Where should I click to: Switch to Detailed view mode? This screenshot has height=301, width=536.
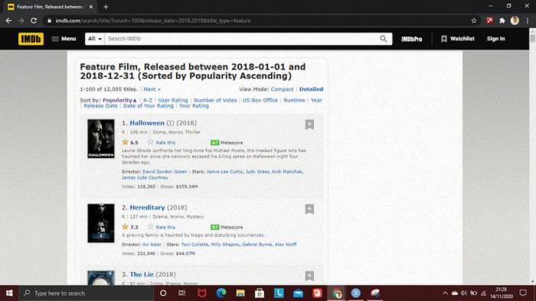(311, 89)
